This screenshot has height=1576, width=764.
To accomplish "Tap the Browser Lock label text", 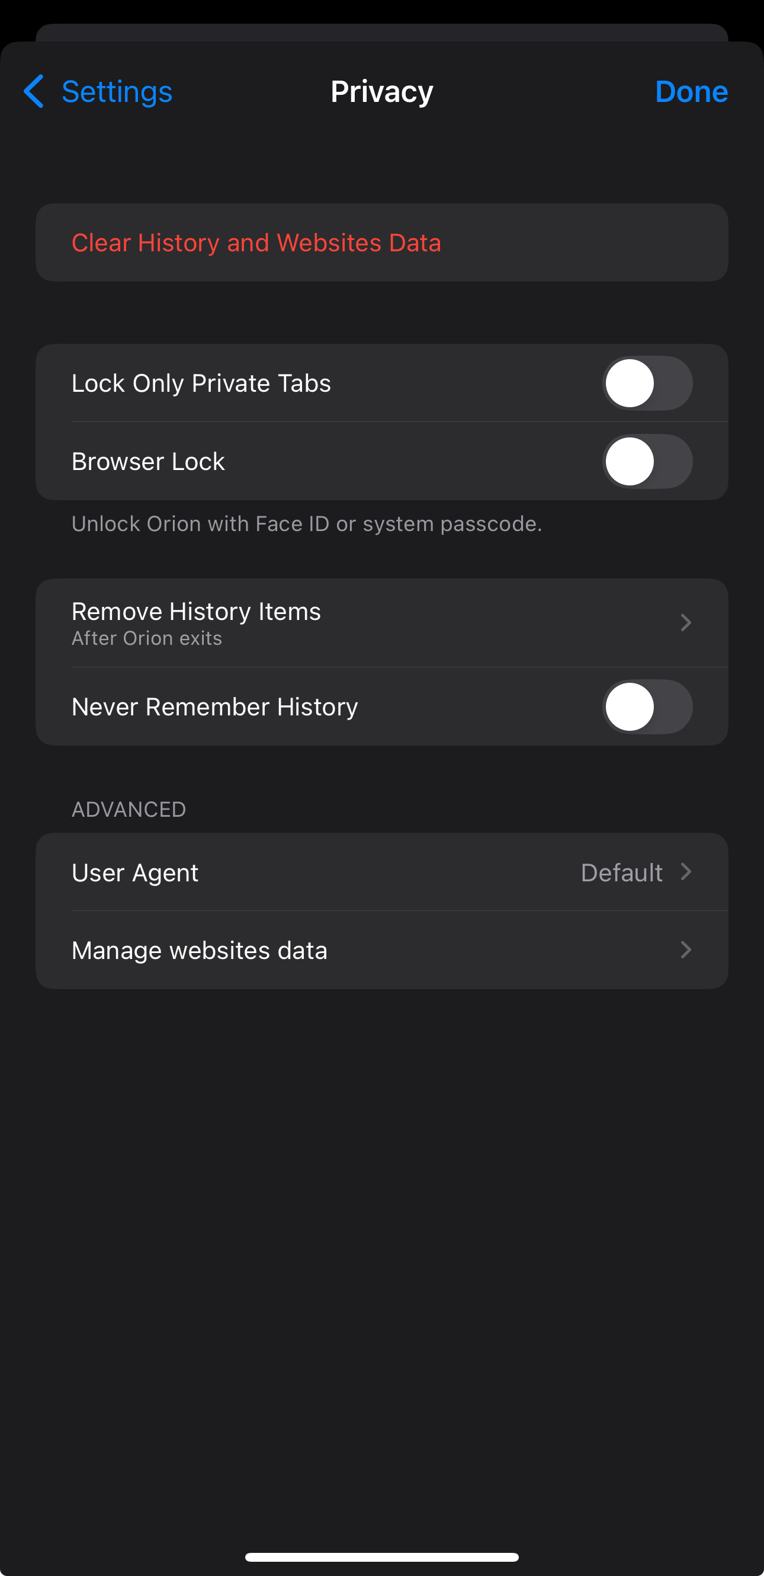I will pos(148,461).
